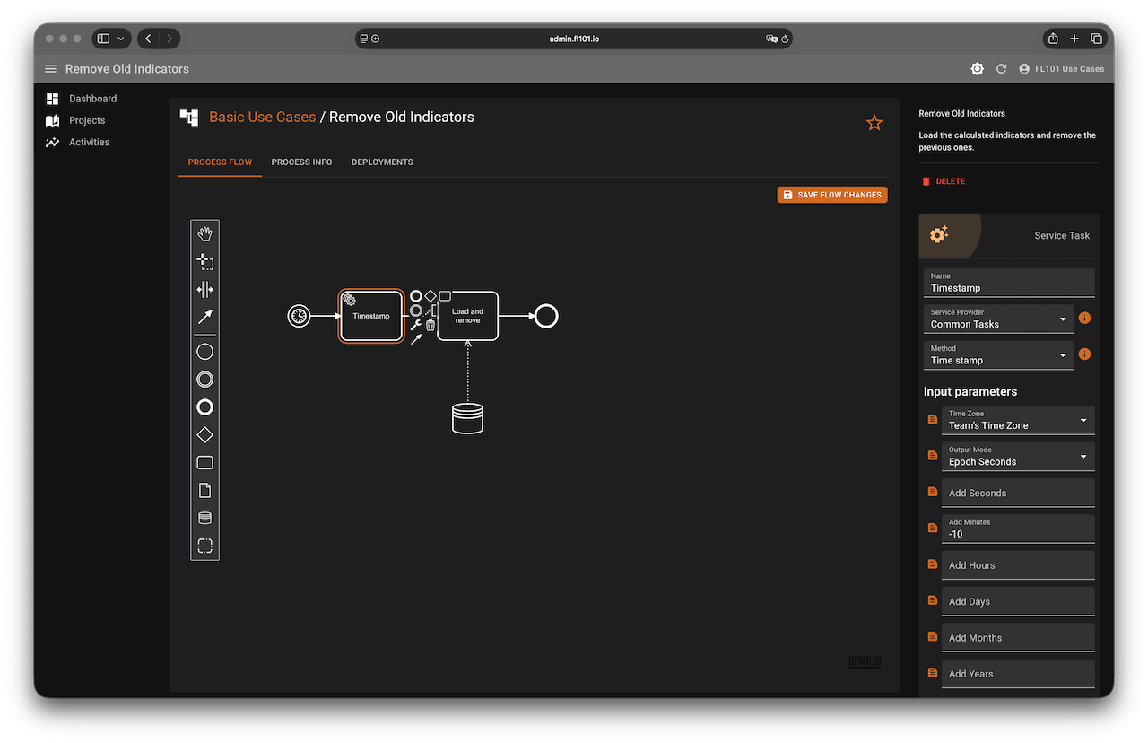The image size is (1148, 743).
Task: Select the Load and remove task
Action: tap(467, 316)
